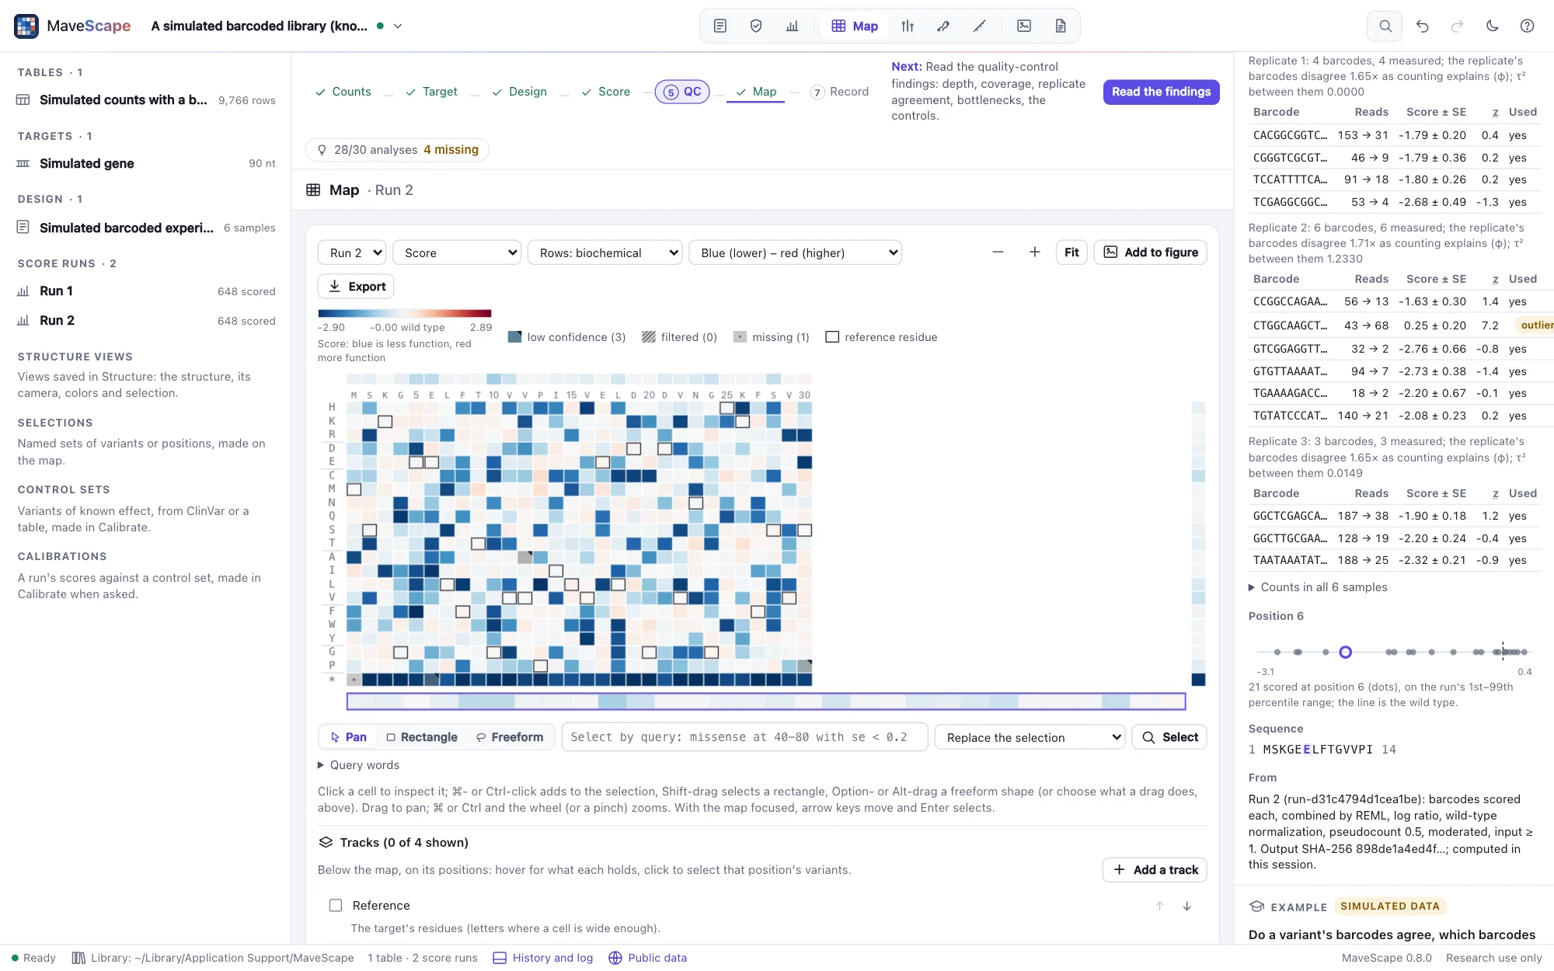Move the Reference track down with the arrow

pyautogui.click(x=1186, y=906)
